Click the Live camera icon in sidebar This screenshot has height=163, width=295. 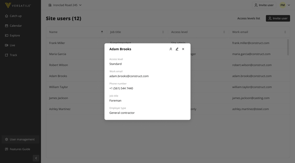(6, 45)
